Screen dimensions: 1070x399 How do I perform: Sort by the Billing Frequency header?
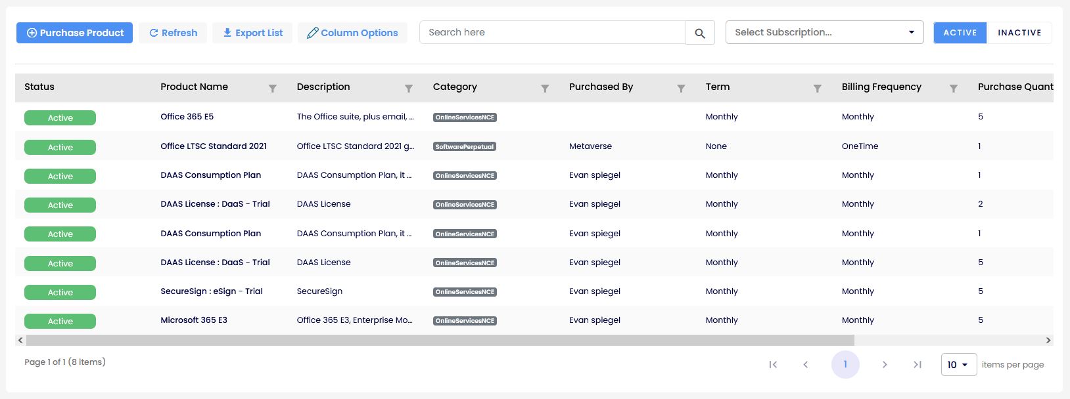[x=881, y=87]
